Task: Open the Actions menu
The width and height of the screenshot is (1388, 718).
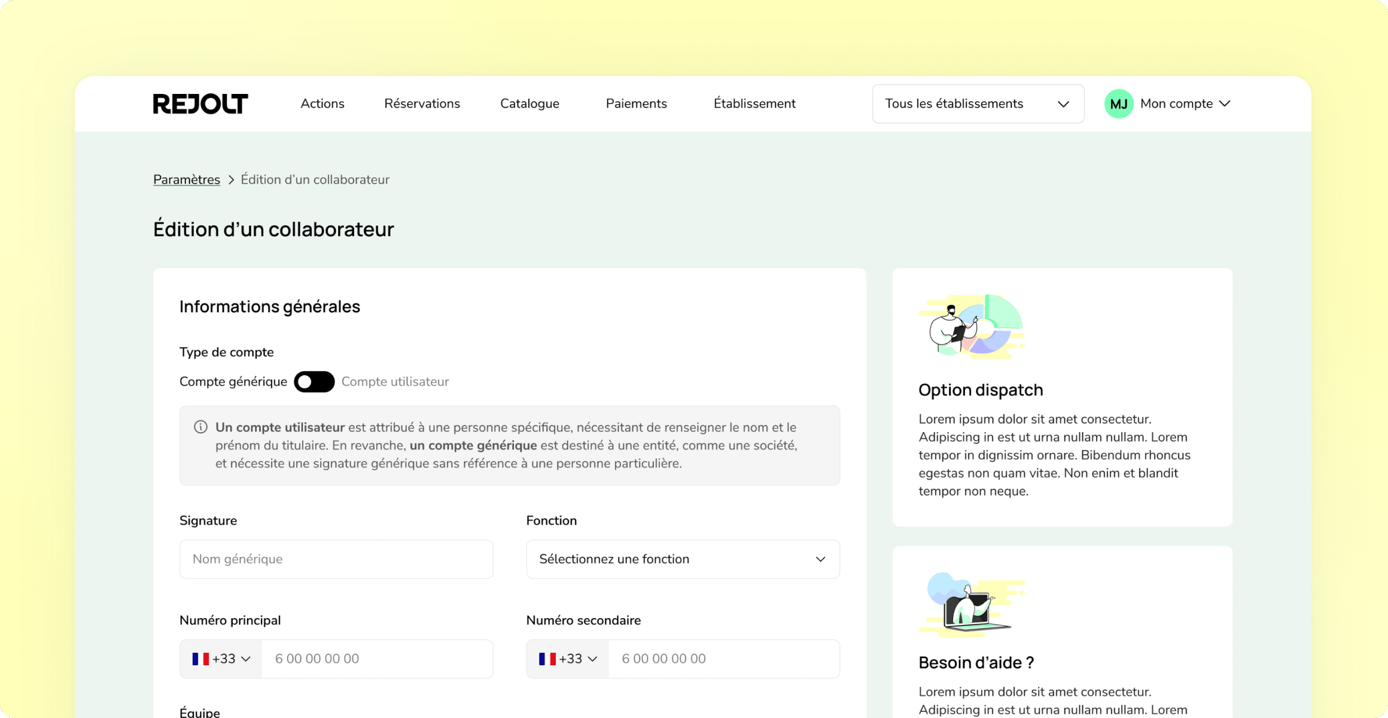Action: pyautogui.click(x=322, y=104)
